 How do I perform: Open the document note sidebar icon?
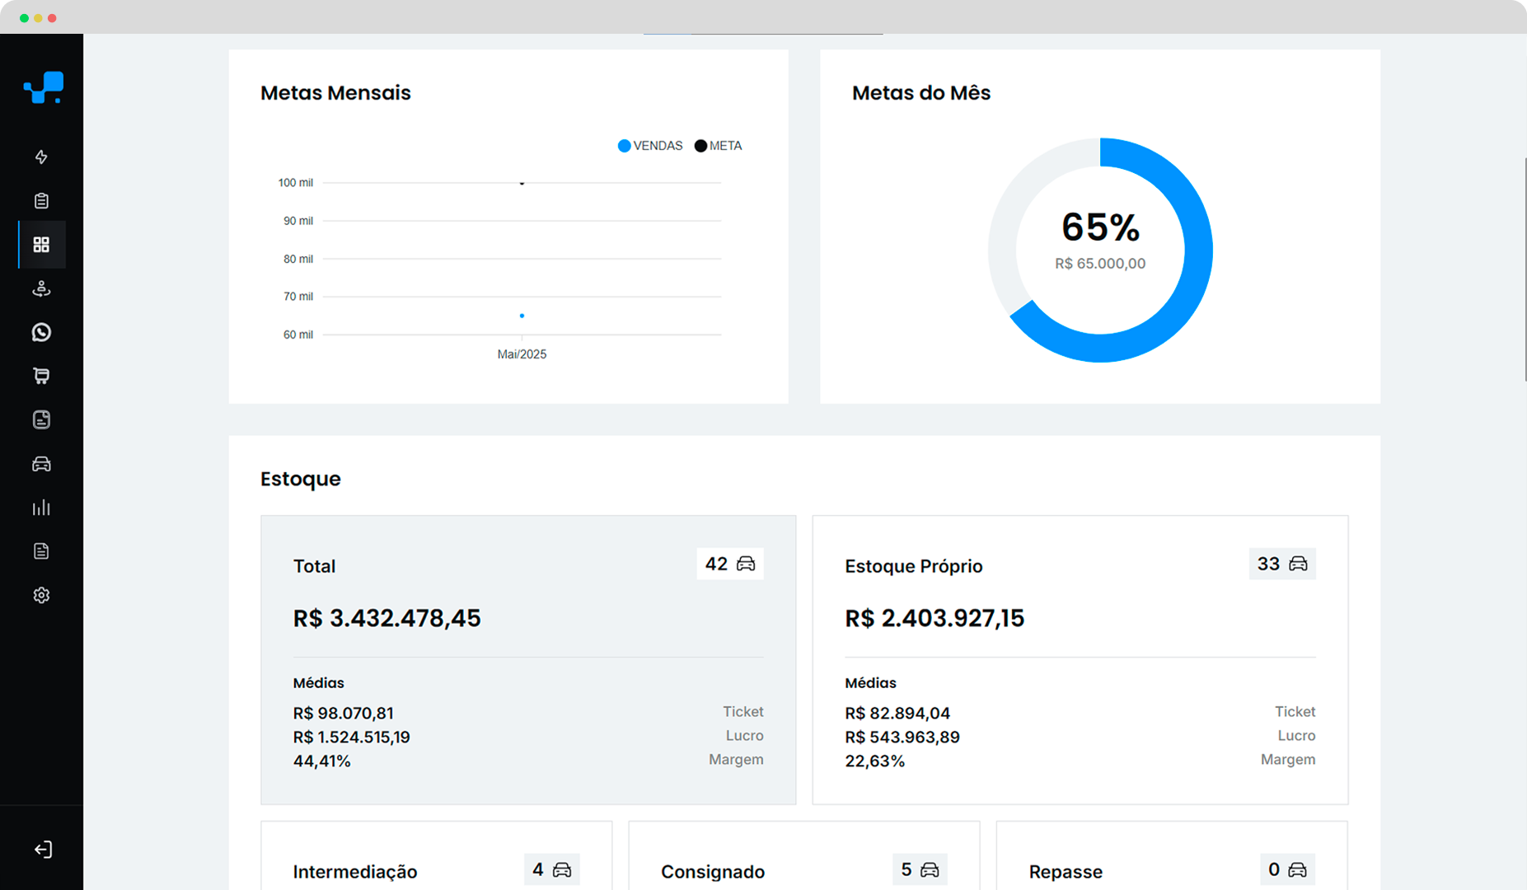[x=41, y=419]
